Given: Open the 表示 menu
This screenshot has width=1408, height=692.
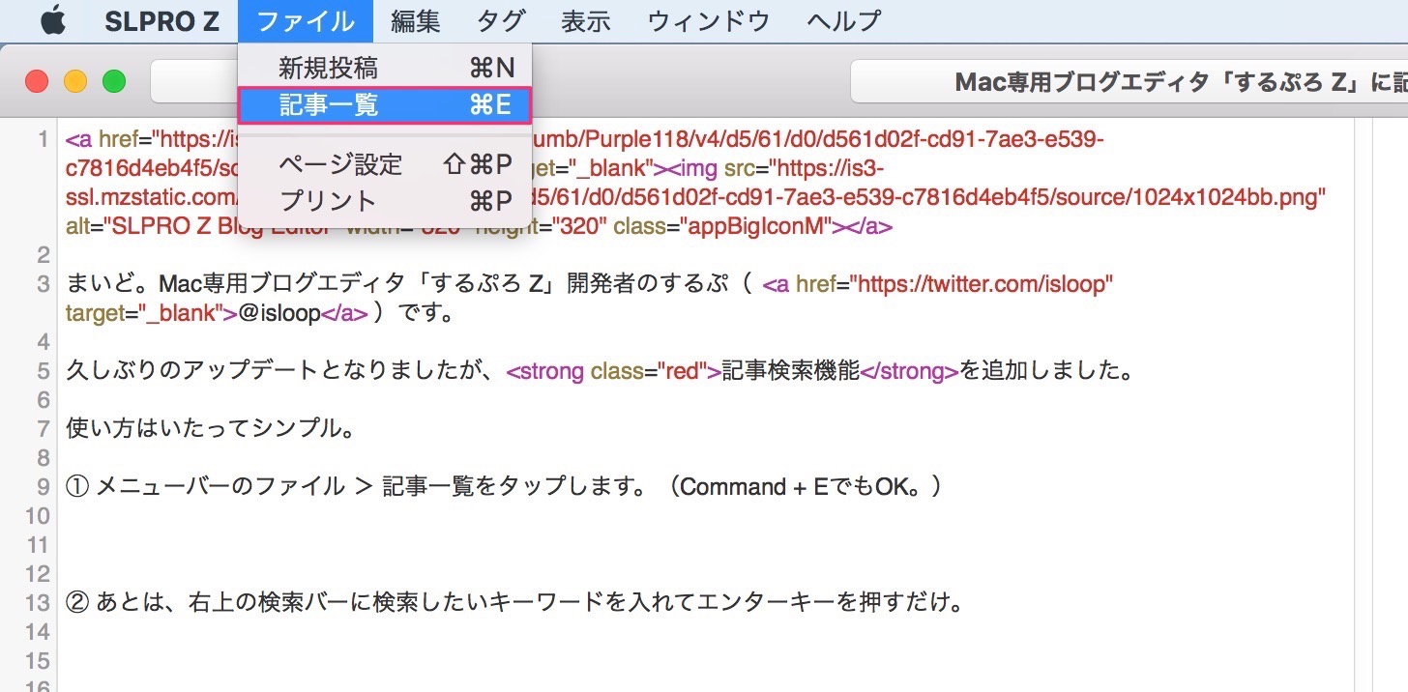Looking at the screenshot, I should click(586, 20).
